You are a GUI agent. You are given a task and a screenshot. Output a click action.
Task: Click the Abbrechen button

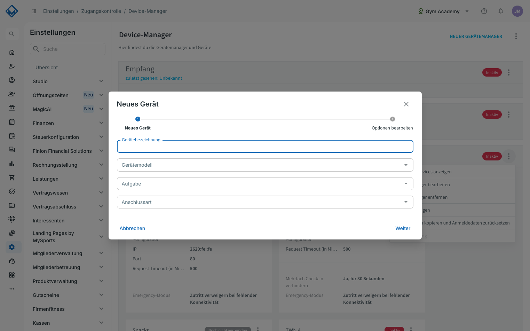132,228
